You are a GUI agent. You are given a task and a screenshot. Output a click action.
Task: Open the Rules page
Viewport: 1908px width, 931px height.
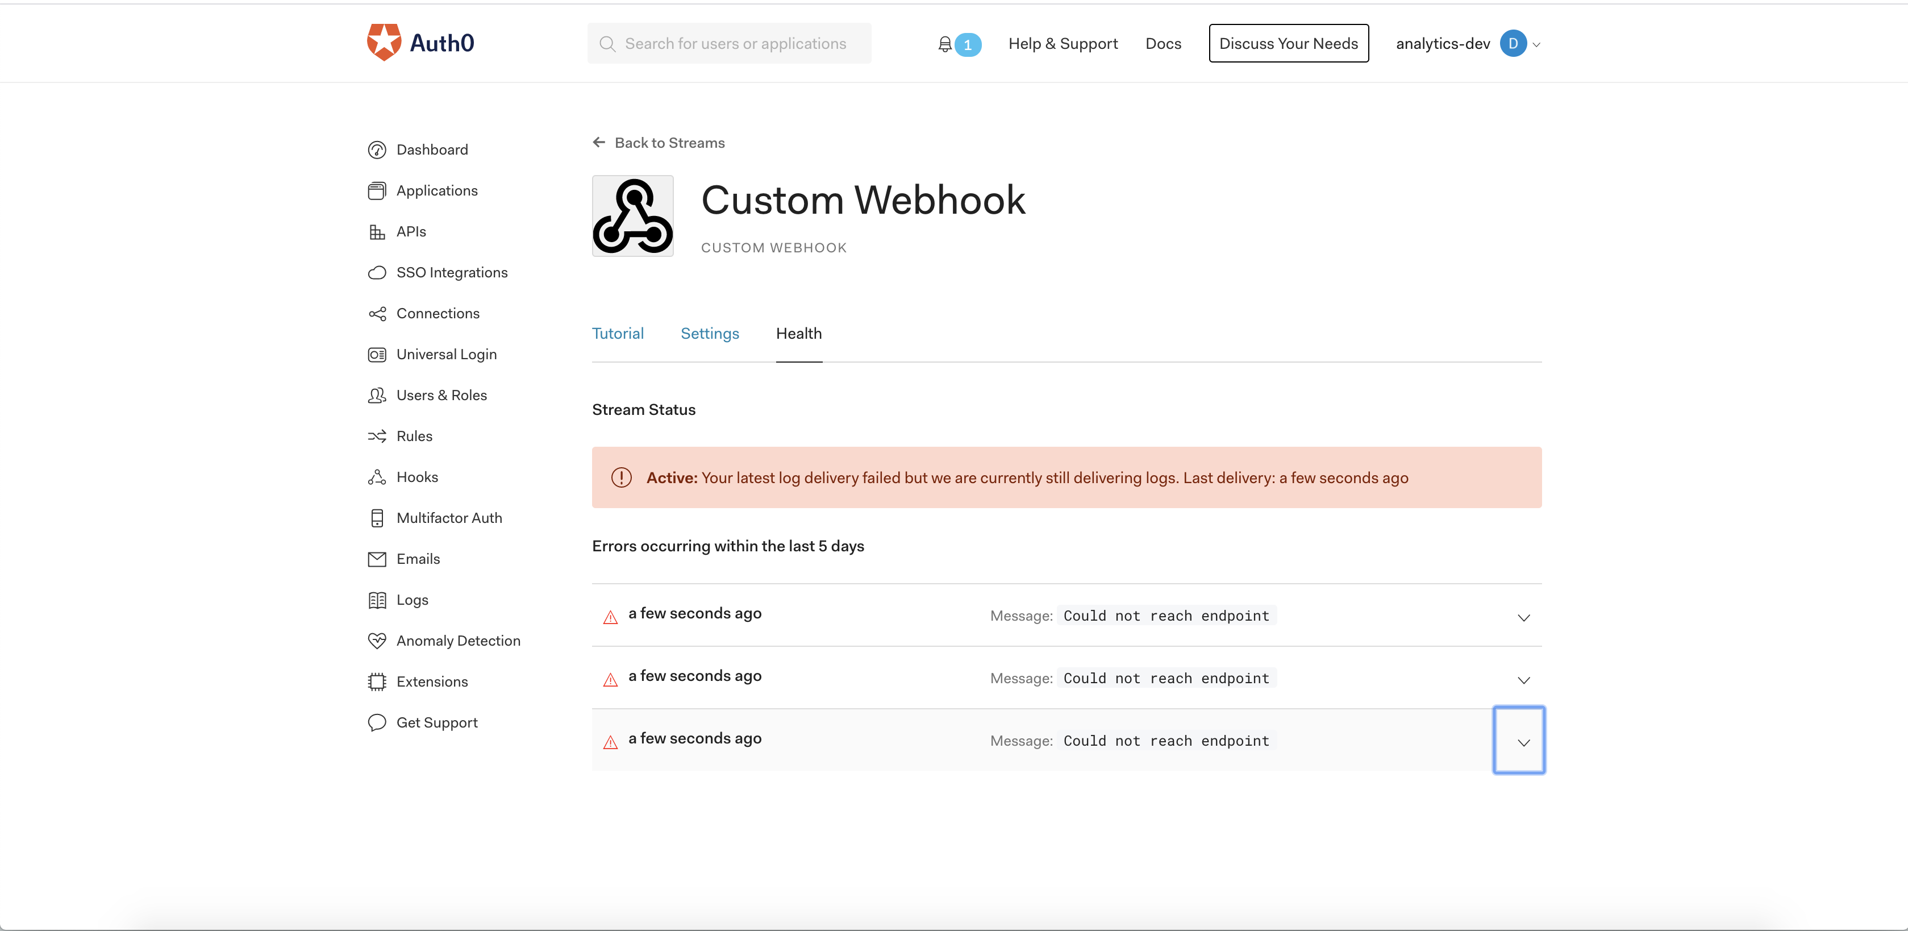[414, 437]
